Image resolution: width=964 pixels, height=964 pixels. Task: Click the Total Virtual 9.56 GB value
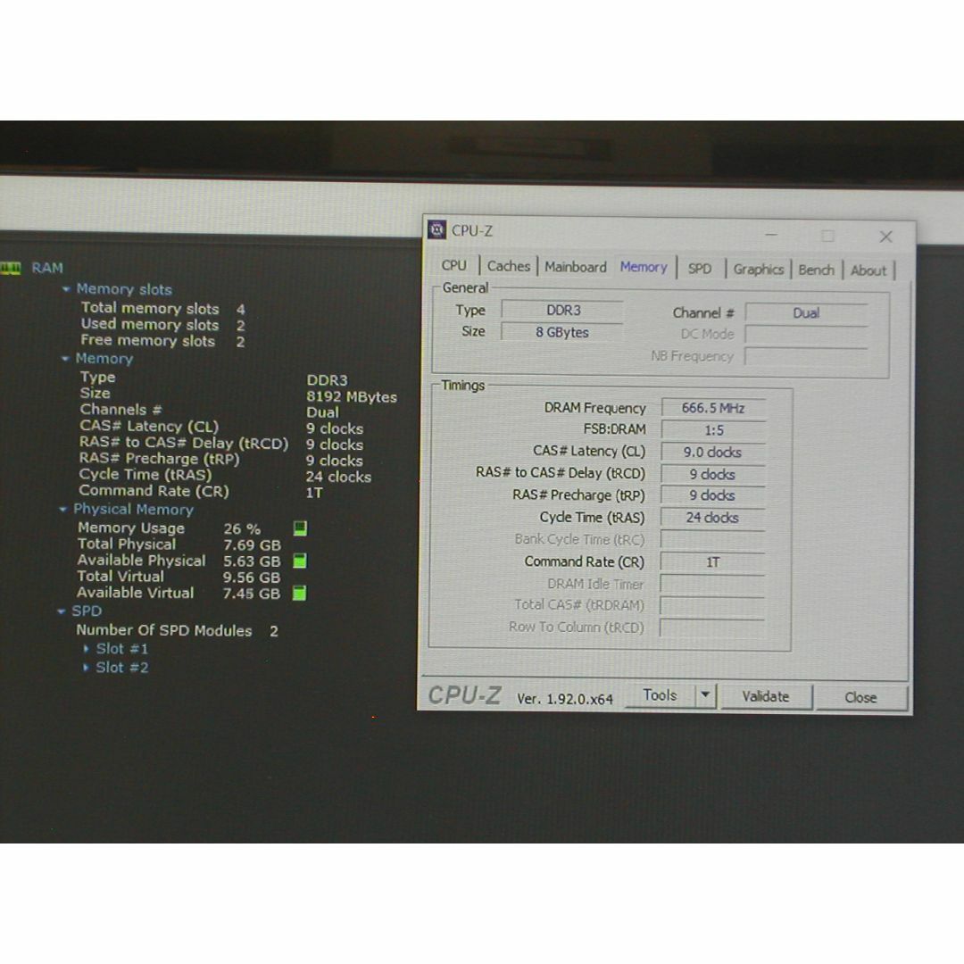[252, 578]
